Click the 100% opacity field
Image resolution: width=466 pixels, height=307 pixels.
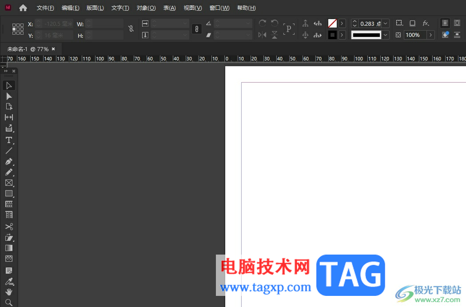[414, 35]
